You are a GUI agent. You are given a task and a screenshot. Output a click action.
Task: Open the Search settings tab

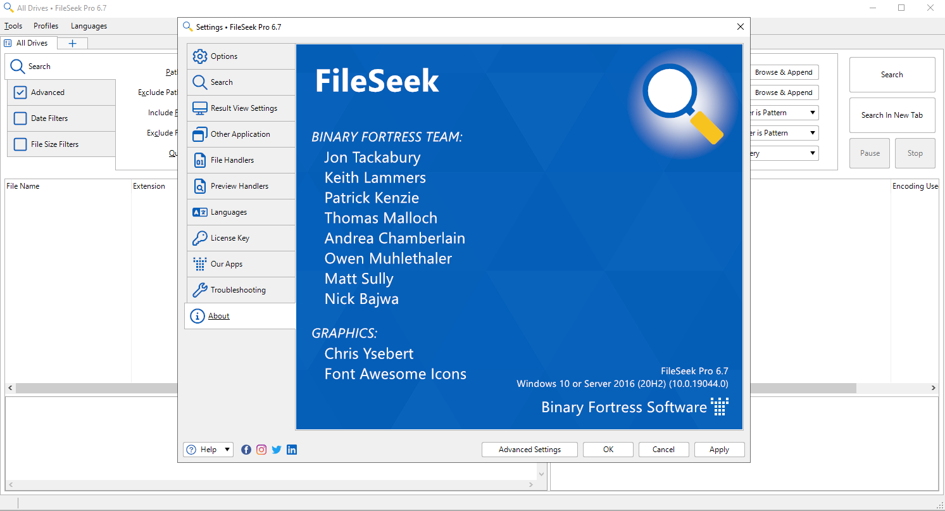pyautogui.click(x=241, y=82)
